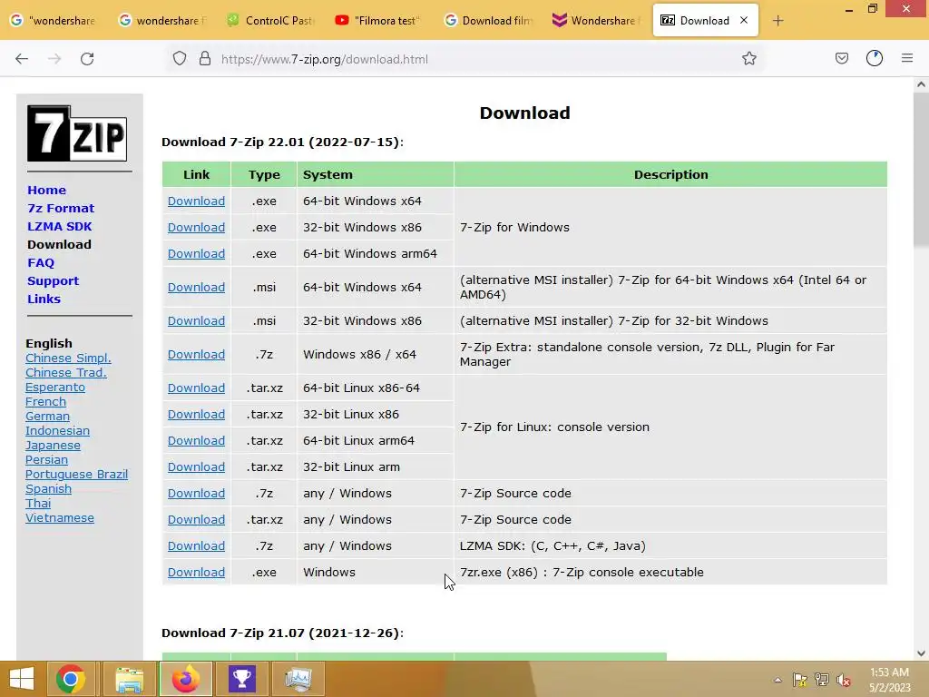Switch language to Portuguese Brazil

tap(76, 474)
